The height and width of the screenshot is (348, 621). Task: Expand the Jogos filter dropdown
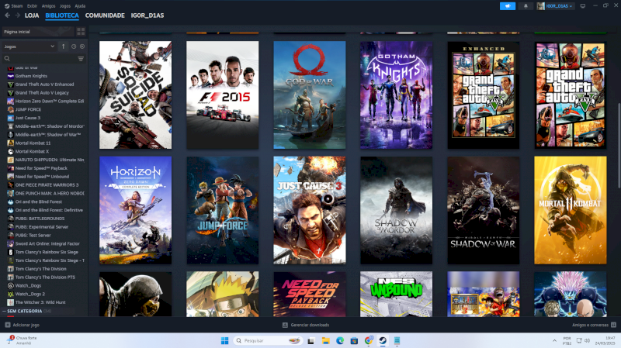coord(29,47)
